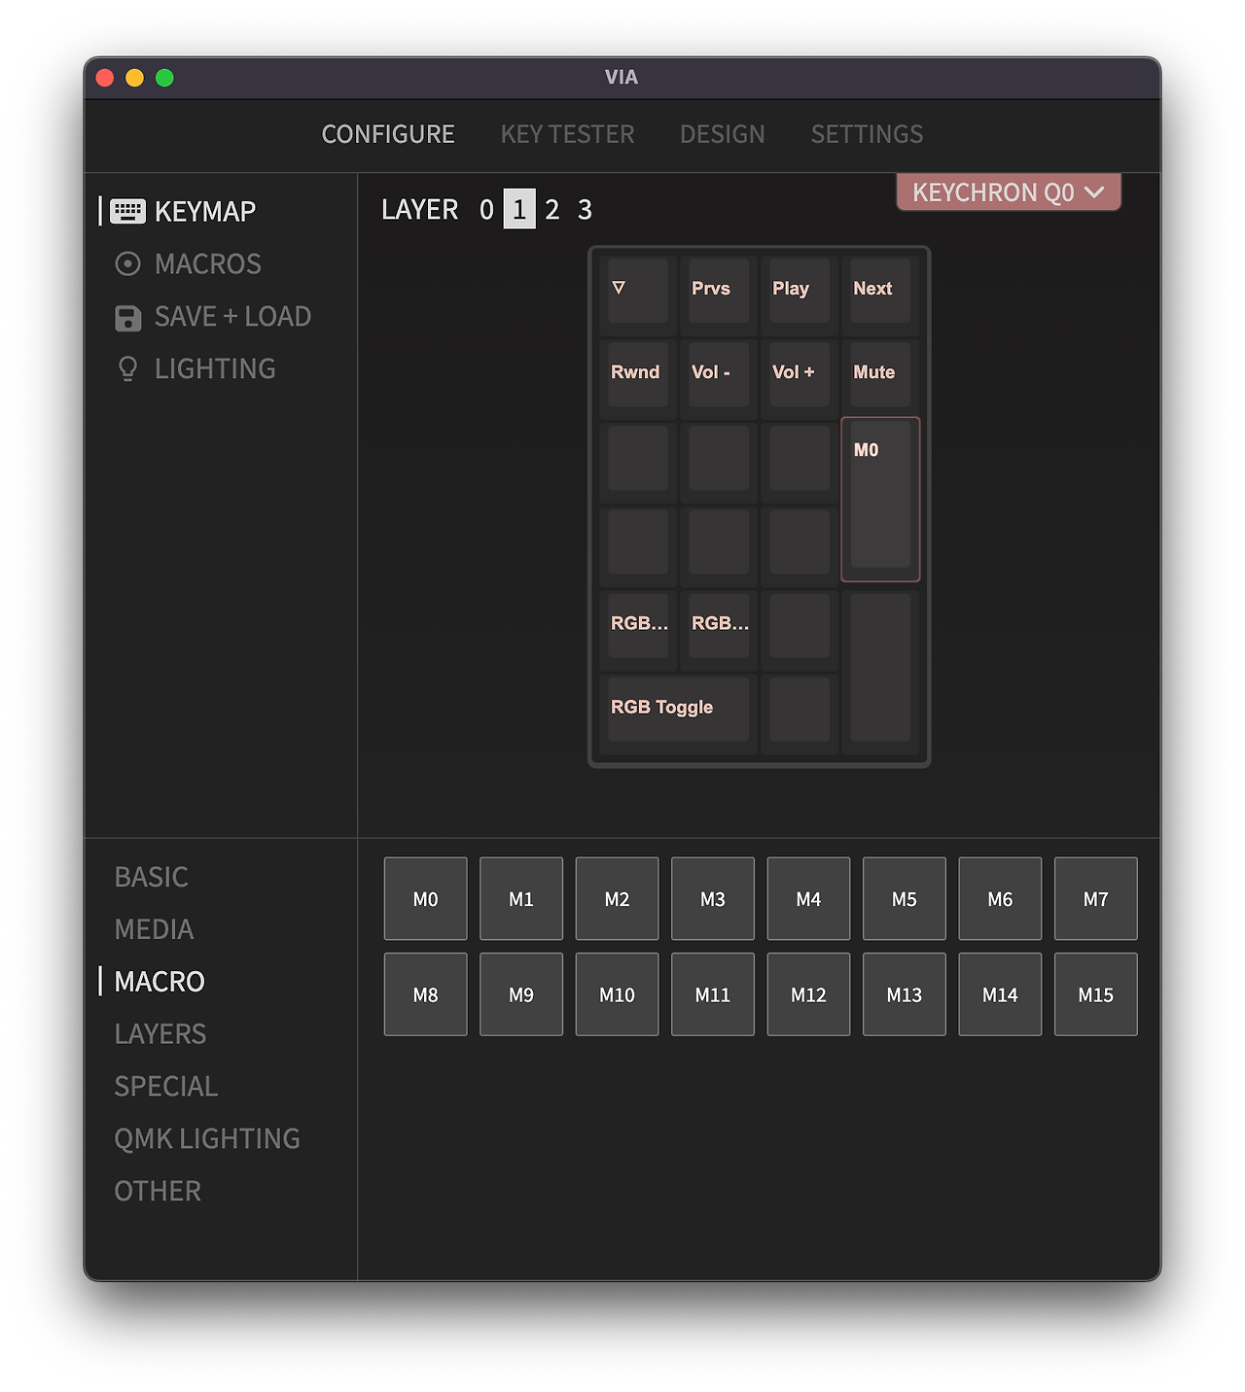Expand the KEYCHRON Q0 device dropdown

coord(1008,191)
